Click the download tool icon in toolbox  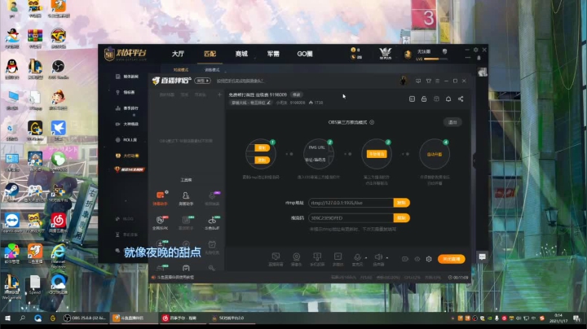coord(161,244)
